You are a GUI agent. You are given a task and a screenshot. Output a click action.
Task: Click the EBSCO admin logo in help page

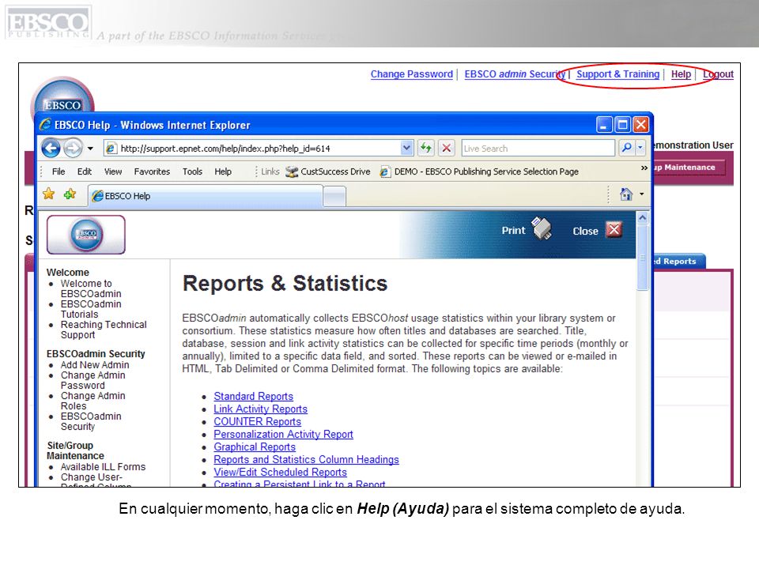click(x=86, y=235)
